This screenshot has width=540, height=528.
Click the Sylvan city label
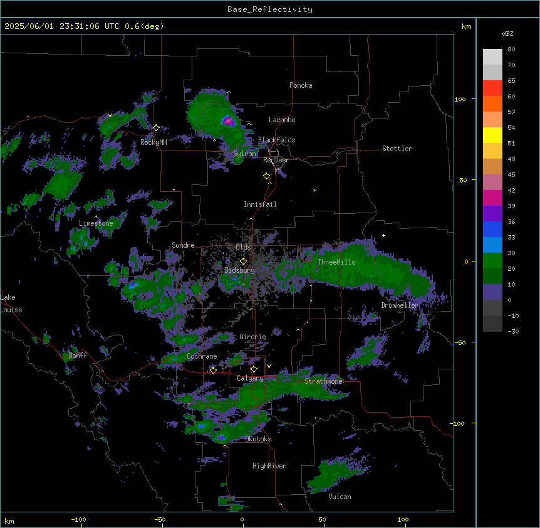coord(244,154)
